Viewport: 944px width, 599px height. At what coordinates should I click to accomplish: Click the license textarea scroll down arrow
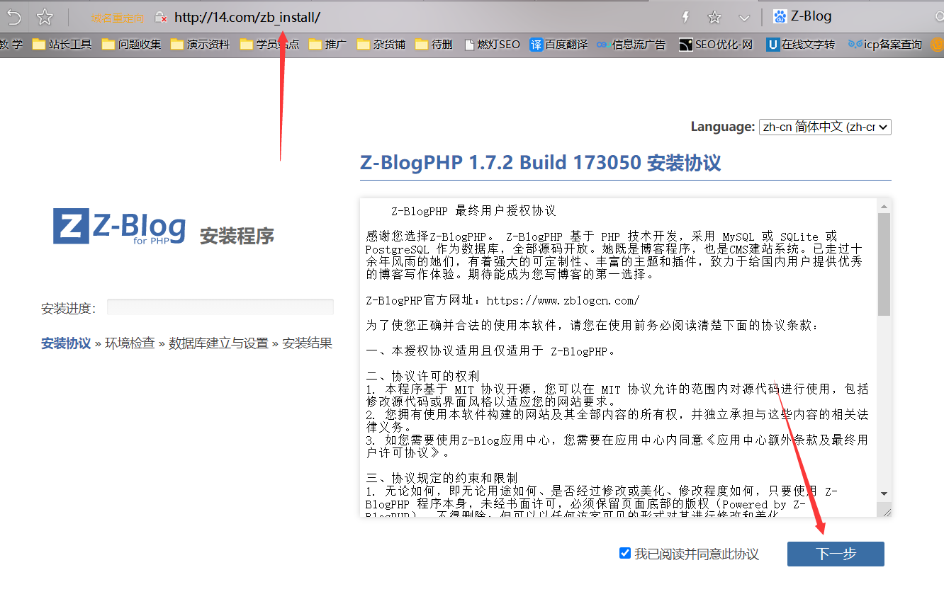[x=884, y=493]
